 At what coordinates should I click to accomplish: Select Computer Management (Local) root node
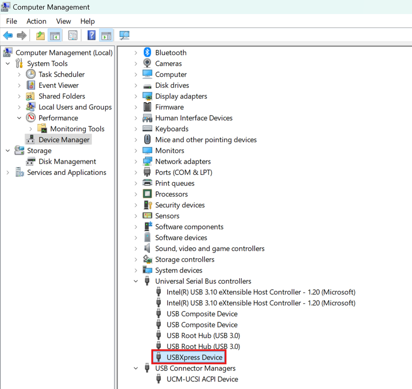pyautogui.click(x=64, y=52)
